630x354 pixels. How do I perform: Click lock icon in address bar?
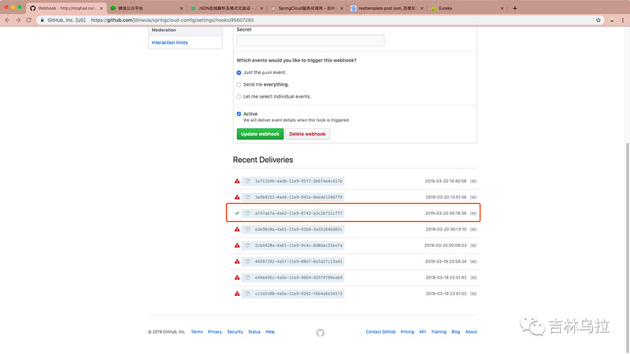(x=43, y=20)
